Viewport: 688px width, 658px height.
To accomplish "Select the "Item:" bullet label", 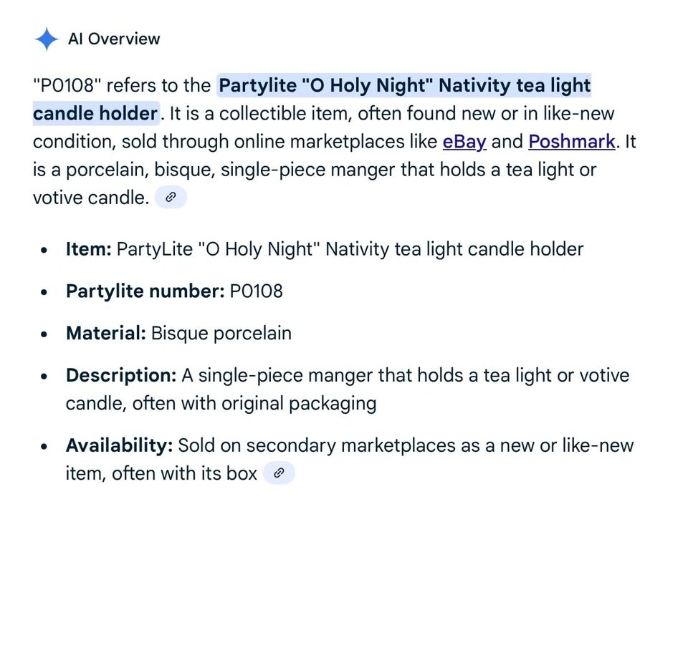I will click(x=88, y=249).
